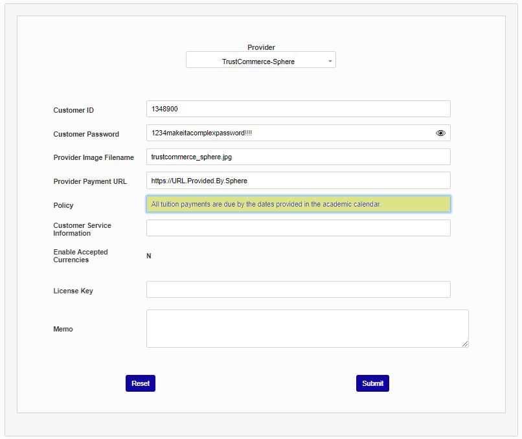Click the highlighted Policy text field
Viewport: 522px width, 439px height.
(x=298, y=204)
